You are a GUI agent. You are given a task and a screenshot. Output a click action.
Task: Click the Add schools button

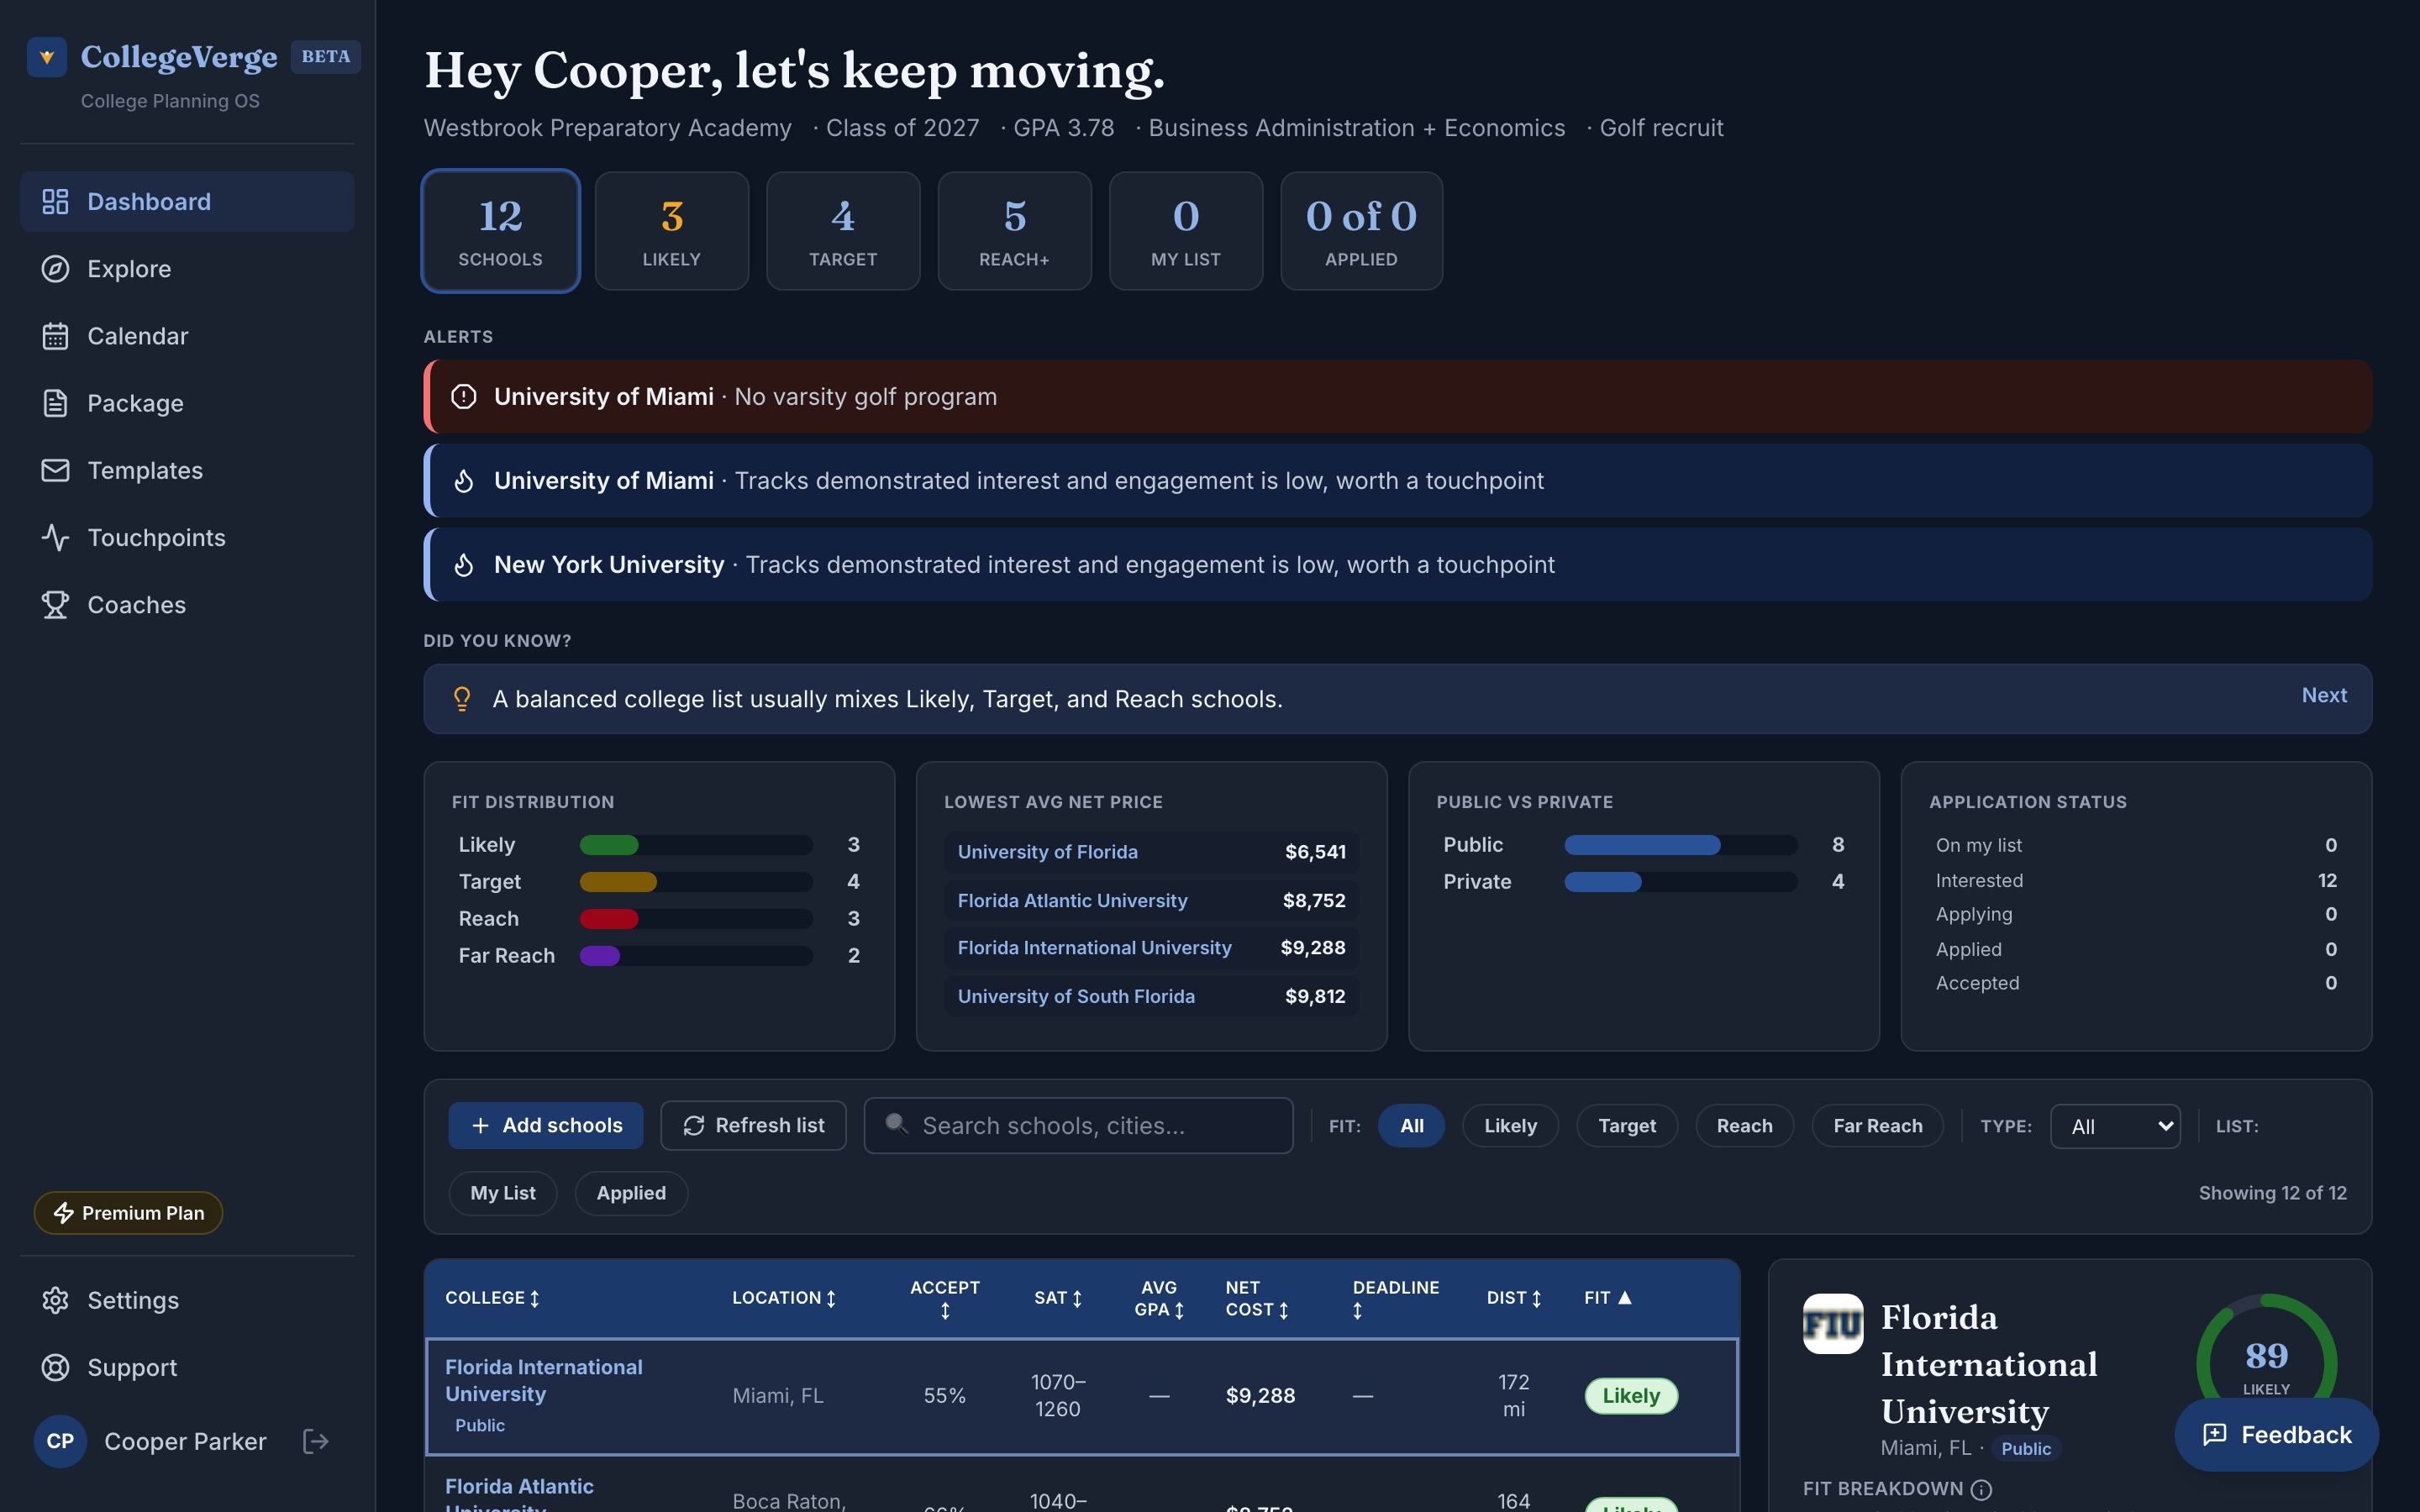pos(546,1125)
